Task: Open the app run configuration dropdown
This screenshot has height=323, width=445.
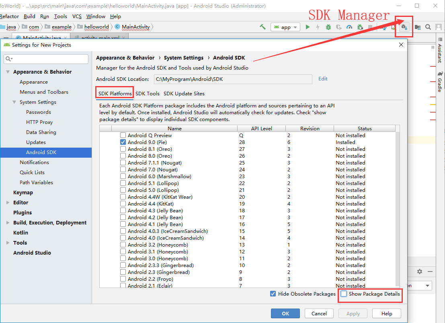Action: pyautogui.click(x=285, y=27)
